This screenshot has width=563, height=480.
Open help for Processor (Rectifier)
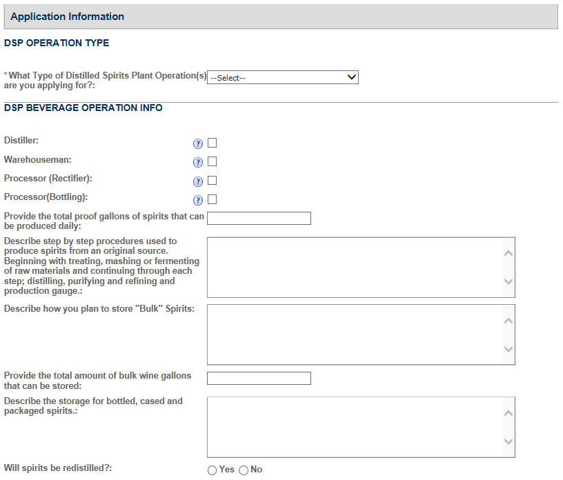[198, 181]
